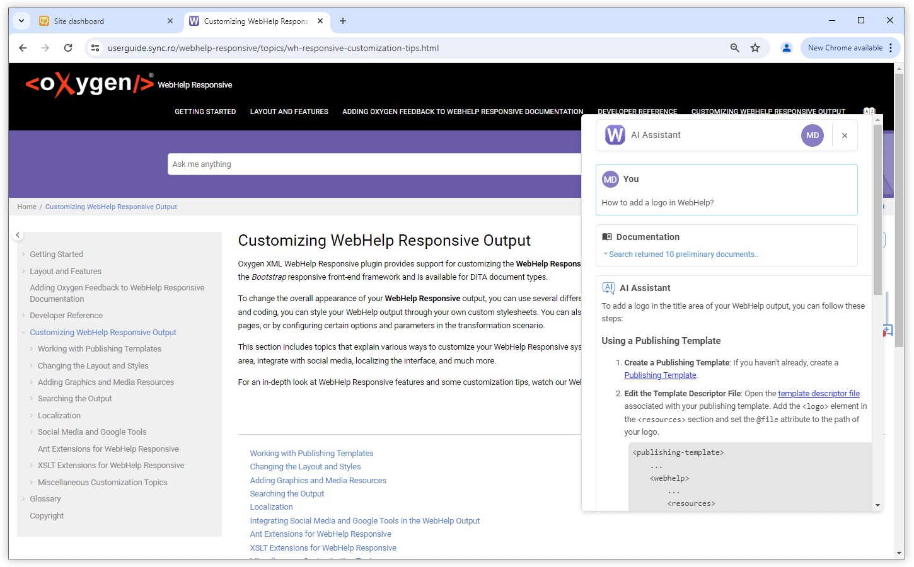Screen dimensions: 914x567
Task: Open Changing the Layout and Styles child link
Action: click(305, 467)
